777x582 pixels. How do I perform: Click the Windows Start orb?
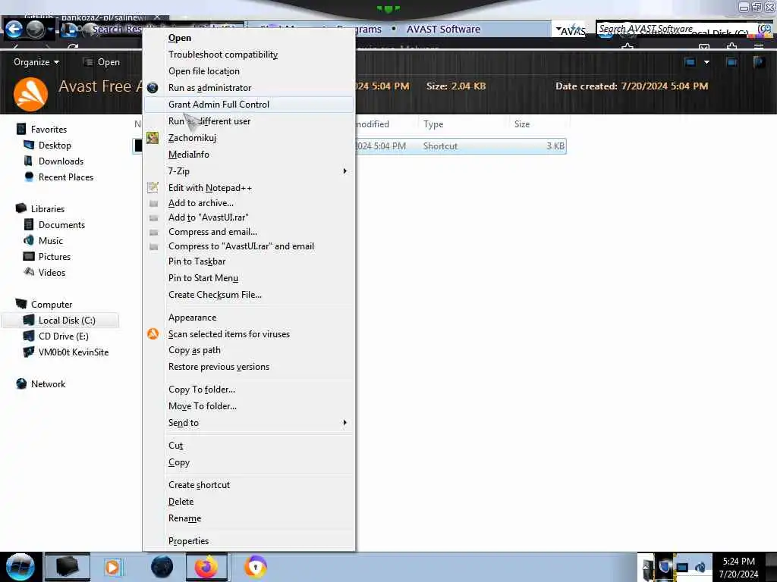click(20, 567)
